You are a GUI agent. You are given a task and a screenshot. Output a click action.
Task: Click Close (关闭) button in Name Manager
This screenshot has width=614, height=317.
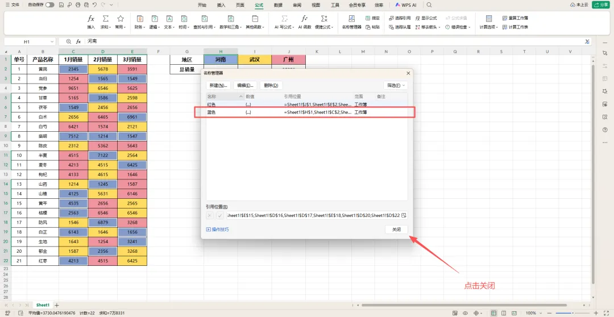point(396,230)
